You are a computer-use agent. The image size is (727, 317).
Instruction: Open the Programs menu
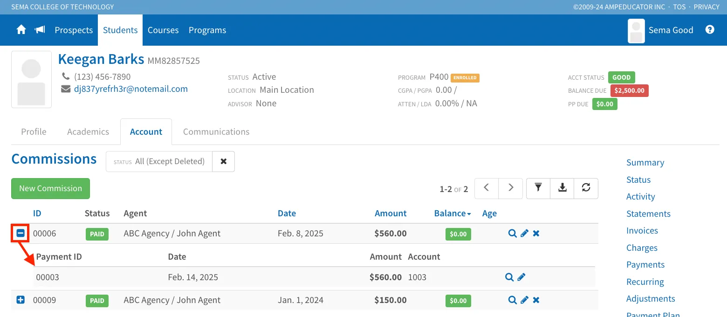click(x=207, y=30)
